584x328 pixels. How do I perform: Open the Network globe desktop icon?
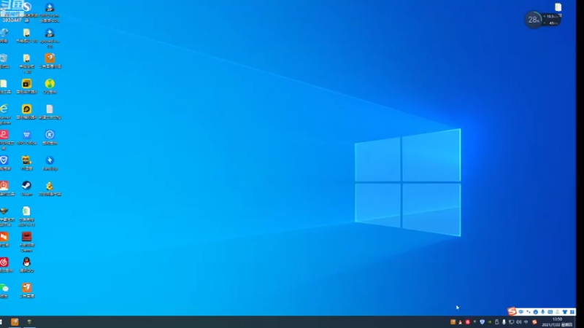[4, 33]
